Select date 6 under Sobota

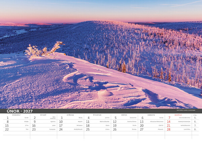point(142,117)
